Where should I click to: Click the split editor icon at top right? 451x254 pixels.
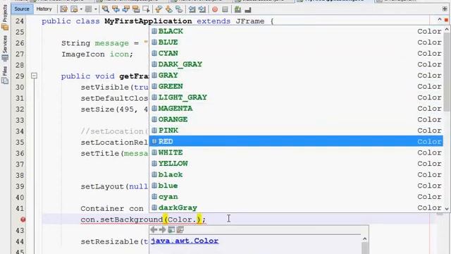[x=445, y=9]
